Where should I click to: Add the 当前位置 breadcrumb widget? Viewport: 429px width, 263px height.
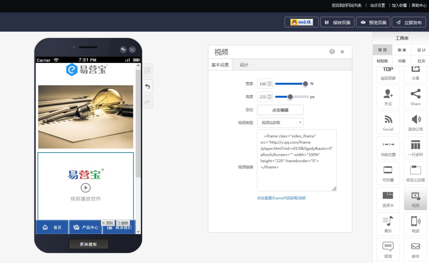388,148
